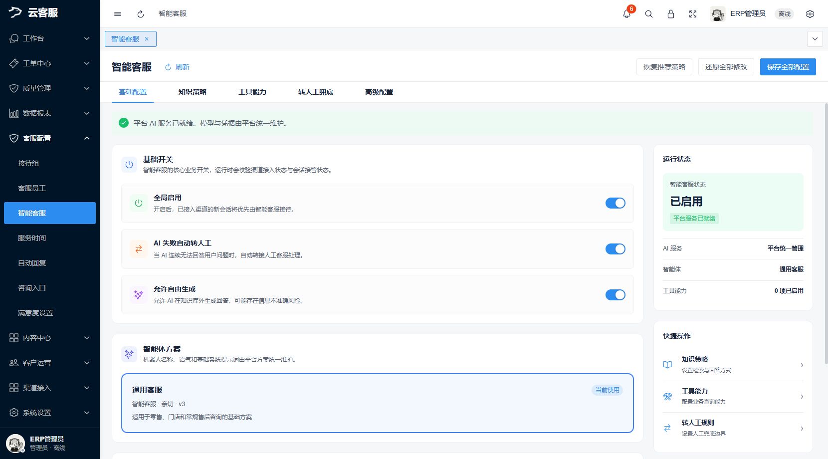Click the page vertical scrollbar

(x=826, y=233)
